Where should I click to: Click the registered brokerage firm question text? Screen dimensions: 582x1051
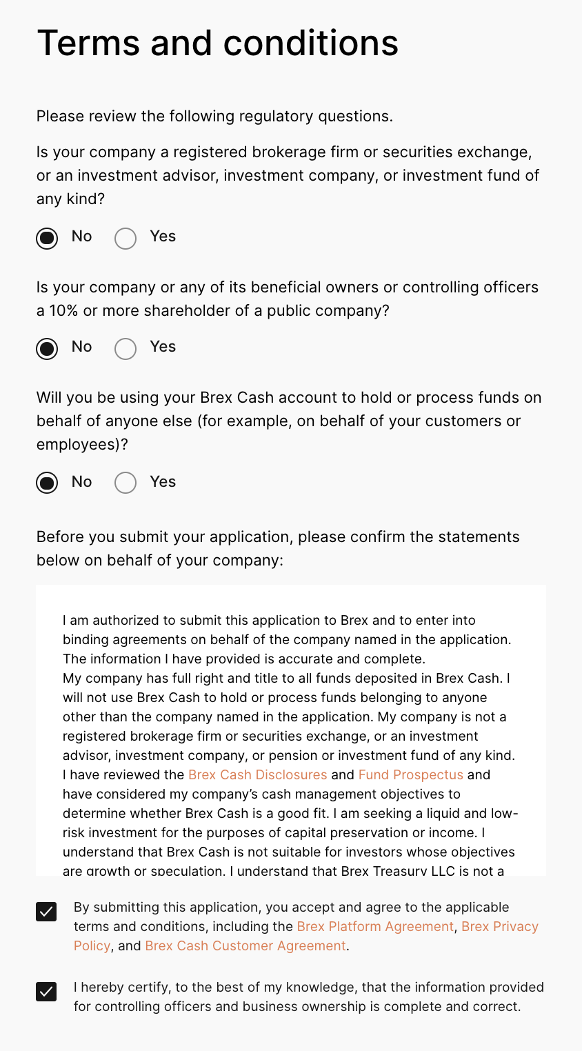pyautogui.click(x=288, y=175)
